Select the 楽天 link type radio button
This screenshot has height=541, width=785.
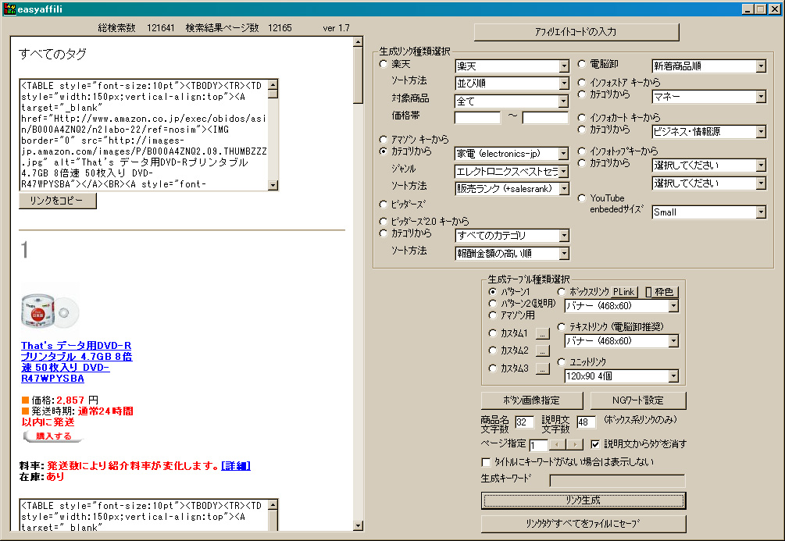tap(384, 64)
